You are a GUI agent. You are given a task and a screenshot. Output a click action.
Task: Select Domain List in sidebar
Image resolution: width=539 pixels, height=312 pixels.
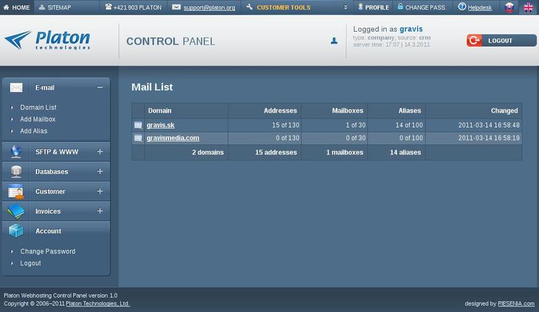coord(38,107)
